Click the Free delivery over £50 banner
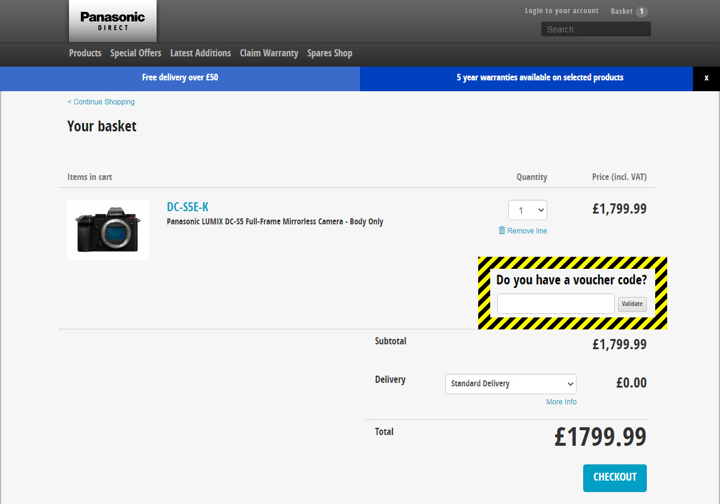The width and height of the screenshot is (720, 504). (x=180, y=78)
